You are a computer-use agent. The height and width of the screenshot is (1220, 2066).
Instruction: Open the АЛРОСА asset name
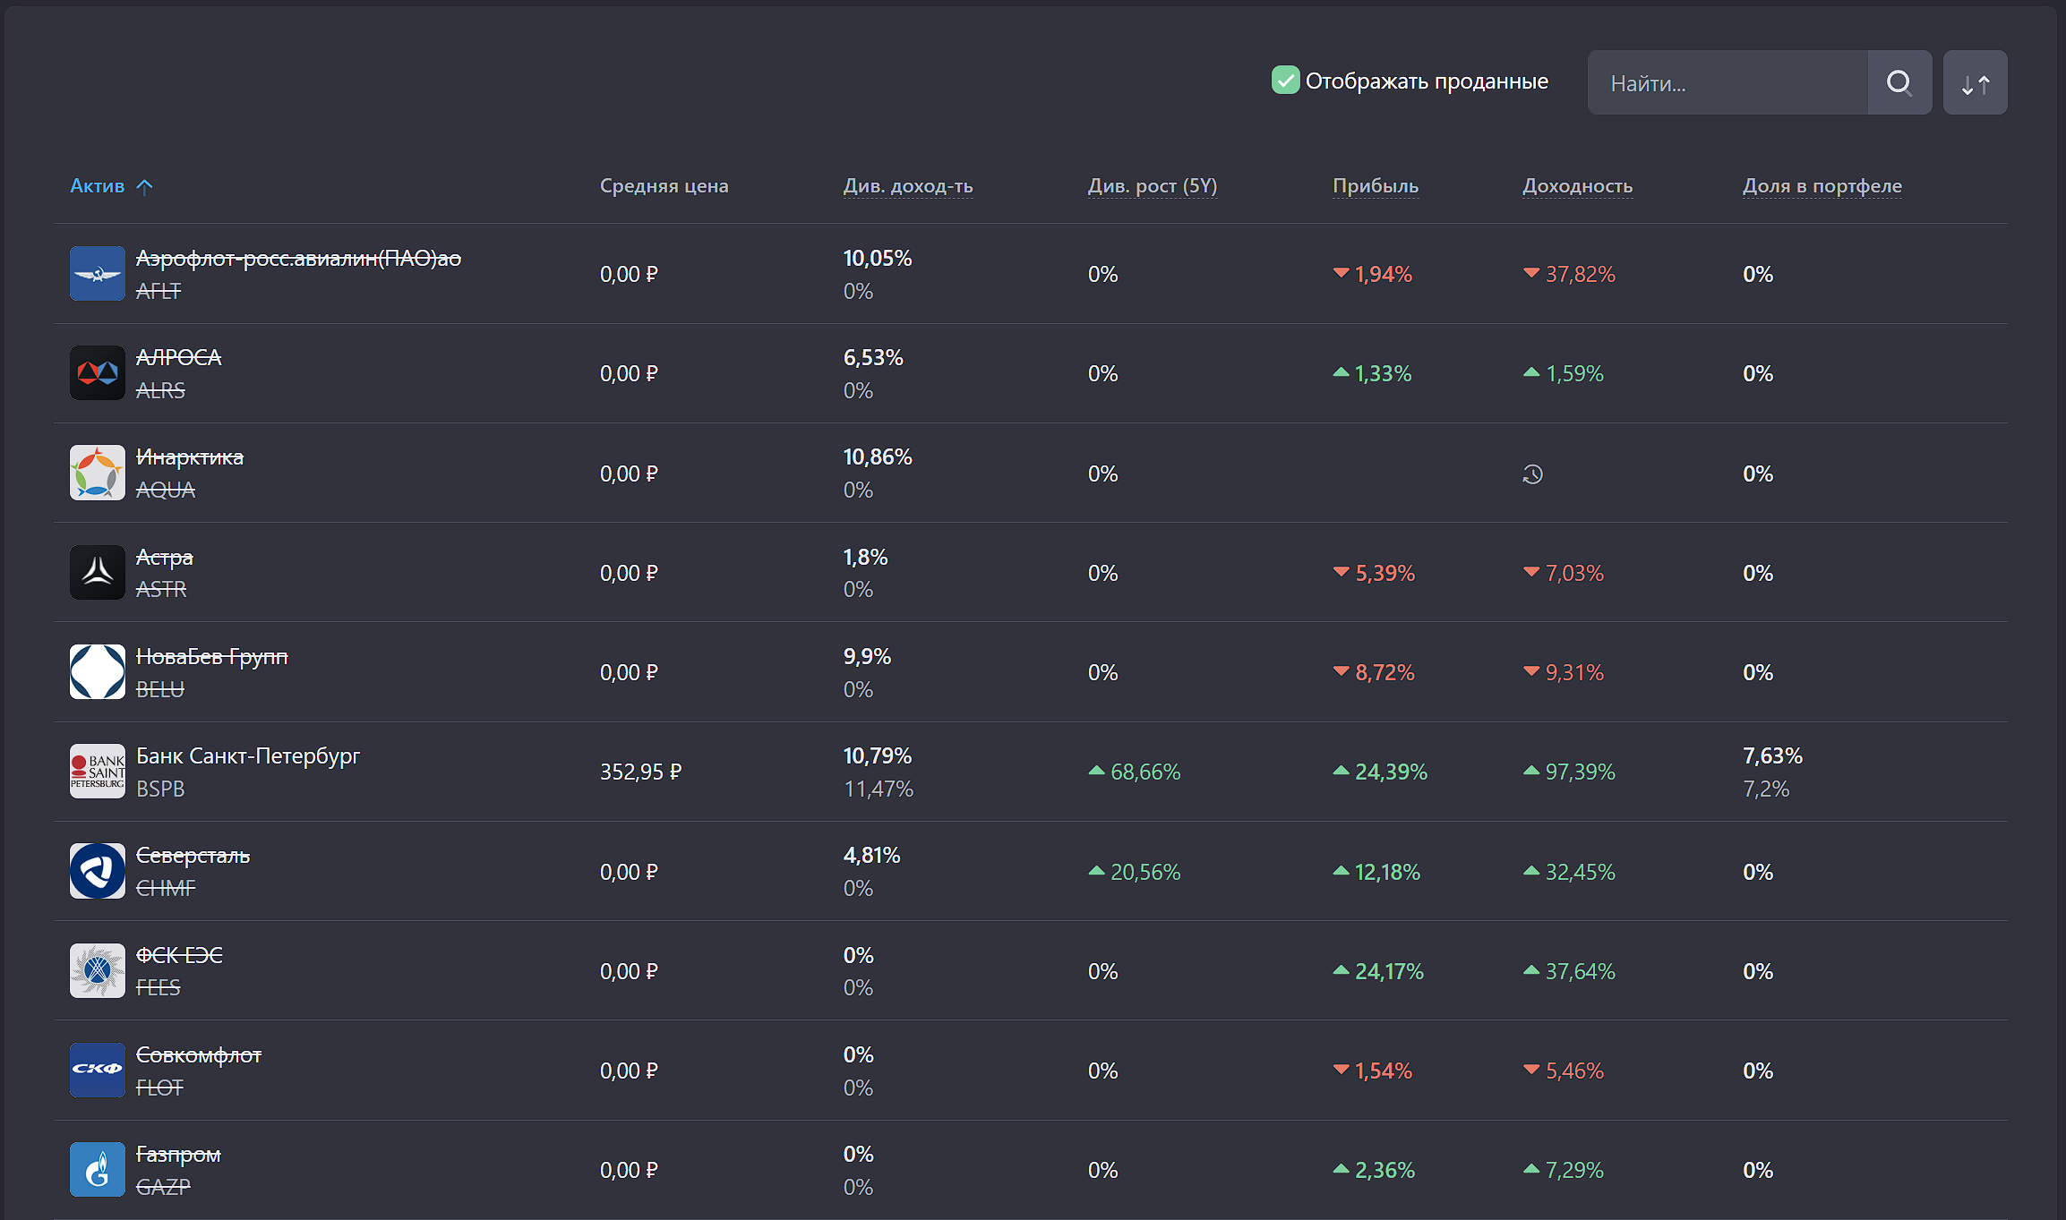tap(178, 357)
